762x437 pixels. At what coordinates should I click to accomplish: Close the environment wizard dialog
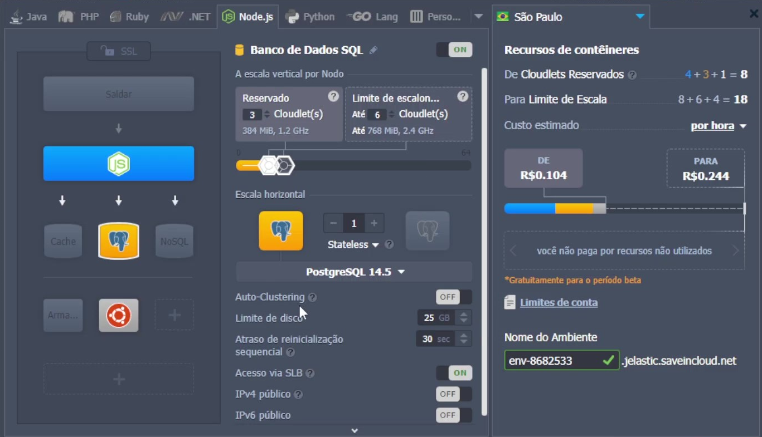pyautogui.click(x=754, y=14)
